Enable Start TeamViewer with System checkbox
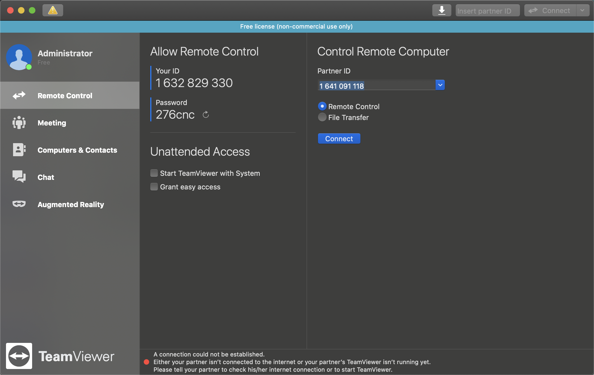 pyautogui.click(x=154, y=173)
